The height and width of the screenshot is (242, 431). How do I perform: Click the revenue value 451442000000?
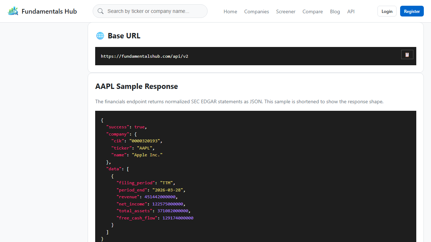click(160, 197)
